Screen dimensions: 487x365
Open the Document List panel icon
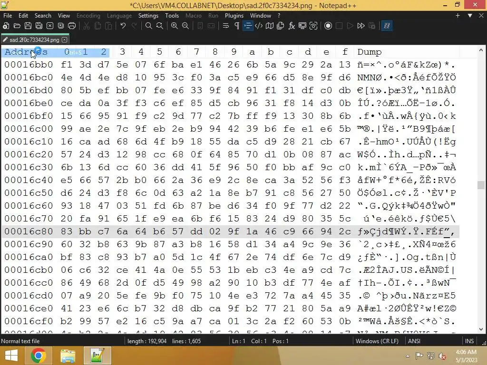(281, 26)
